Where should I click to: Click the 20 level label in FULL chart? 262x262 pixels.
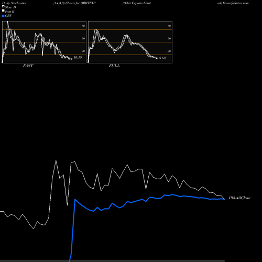point(169,51)
